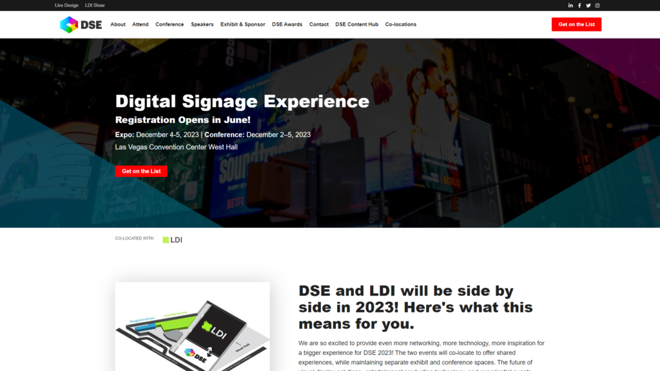Open the Speakers menu item
Image resolution: width=660 pixels, height=371 pixels.
tap(202, 24)
